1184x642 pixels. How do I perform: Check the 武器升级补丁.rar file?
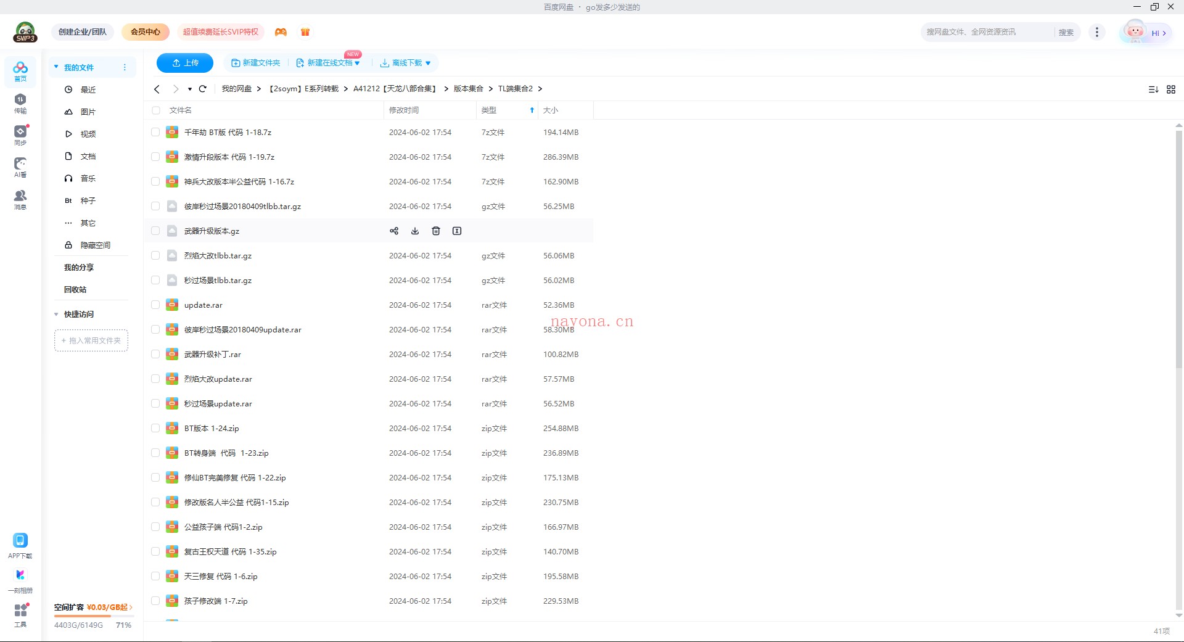pyautogui.click(x=155, y=354)
